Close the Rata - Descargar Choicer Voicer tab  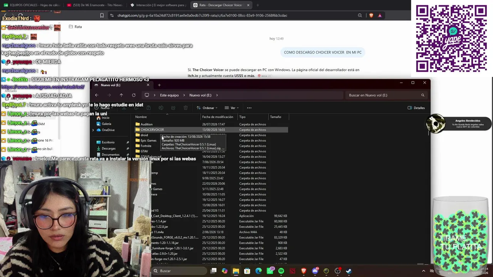[248, 5]
